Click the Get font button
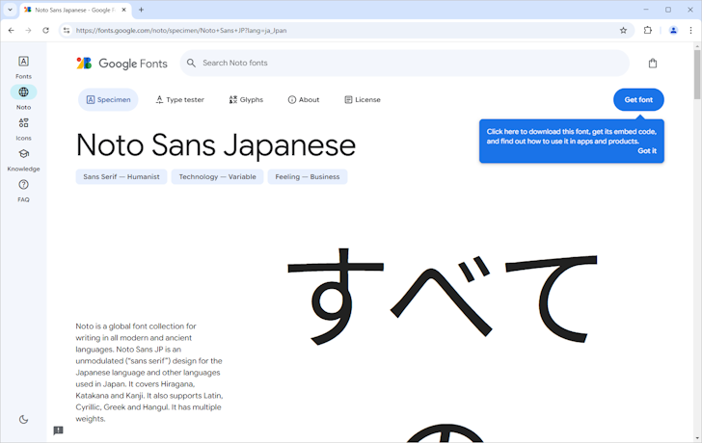The width and height of the screenshot is (702, 443). coord(638,100)
